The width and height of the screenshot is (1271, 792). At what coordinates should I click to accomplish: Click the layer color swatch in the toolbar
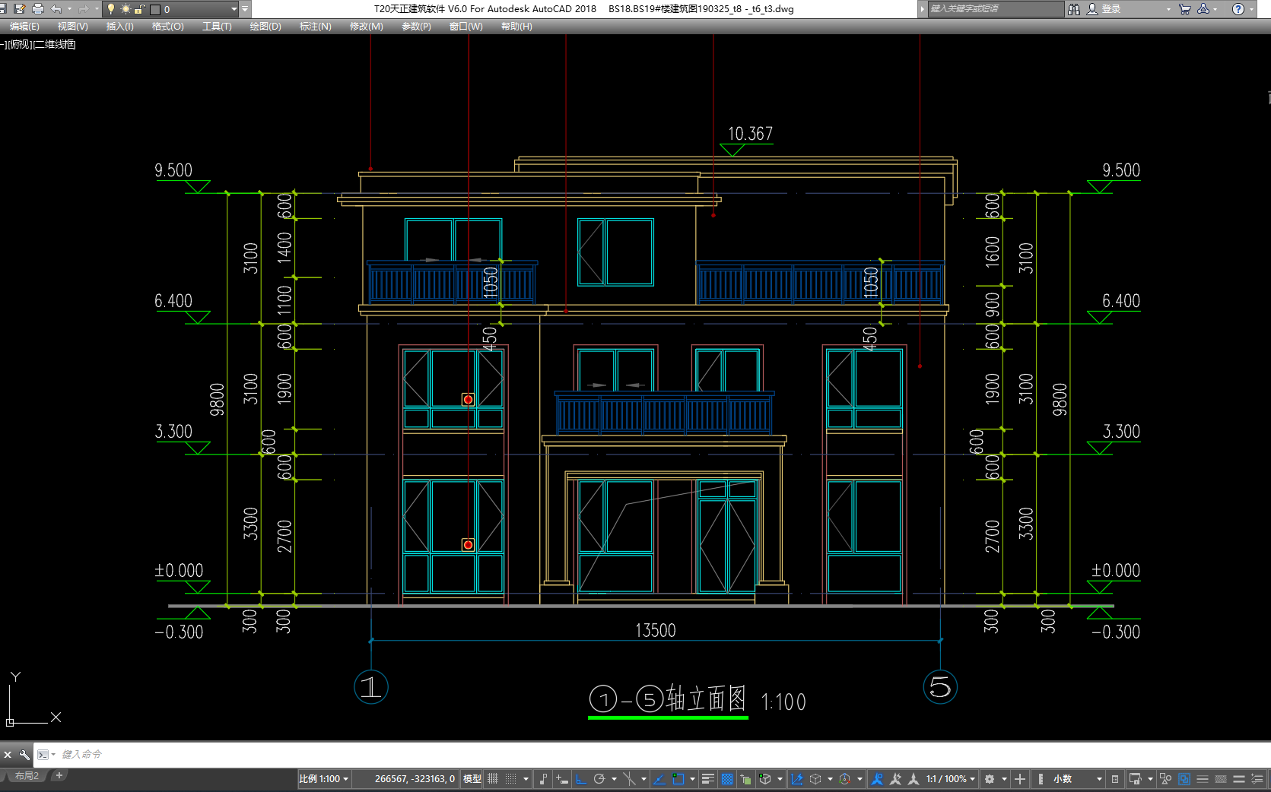coord(154,9)
